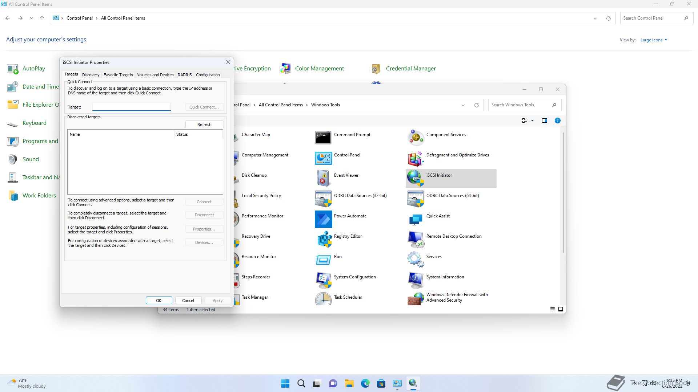
Task: Open Color Management in Control Panel
Action: pyautogui.click(x=312, y=69)
